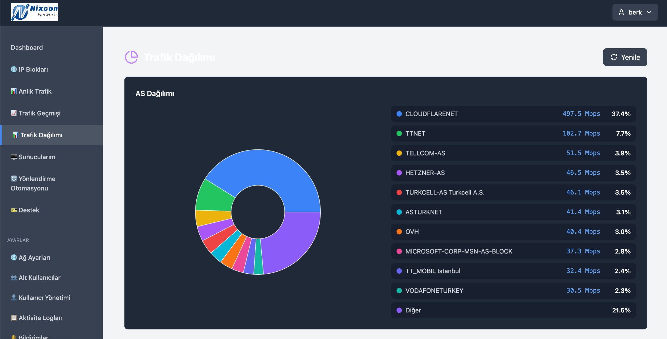Open Alt Kullanıcılar page

tap(39, 278)
